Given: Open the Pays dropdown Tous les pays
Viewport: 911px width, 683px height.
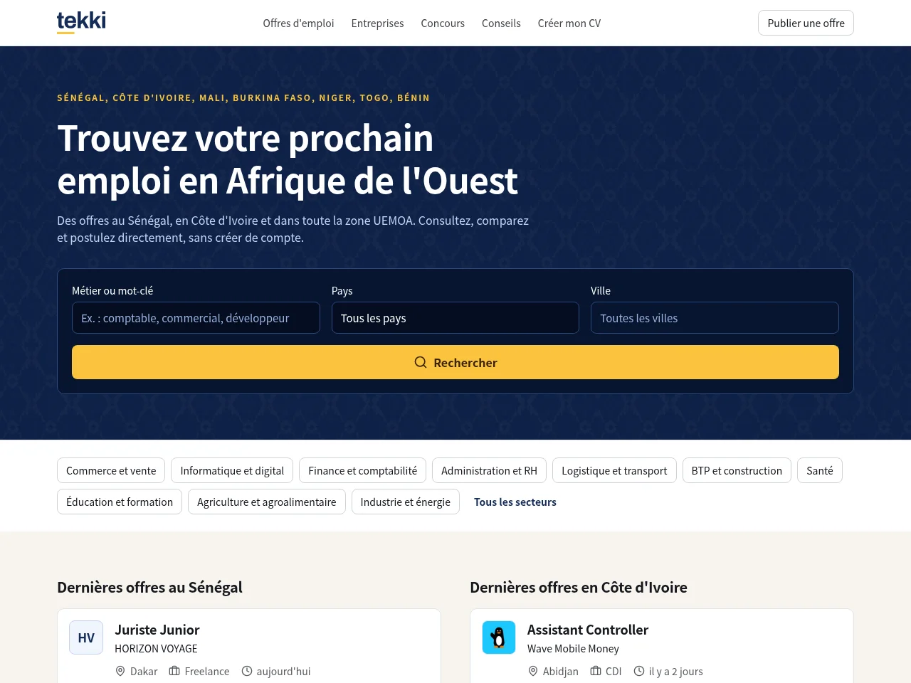Looking at the screenshot, I should click(x=455, y=318).
